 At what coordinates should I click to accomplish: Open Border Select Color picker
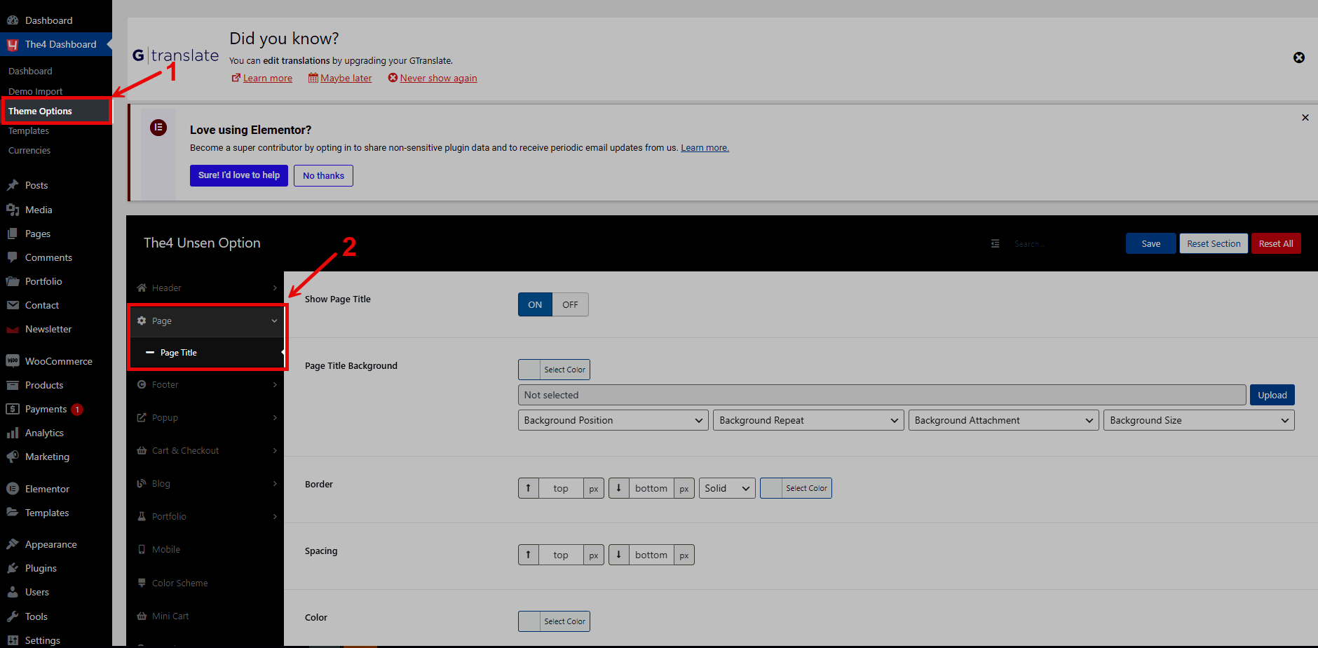[796, 488]
